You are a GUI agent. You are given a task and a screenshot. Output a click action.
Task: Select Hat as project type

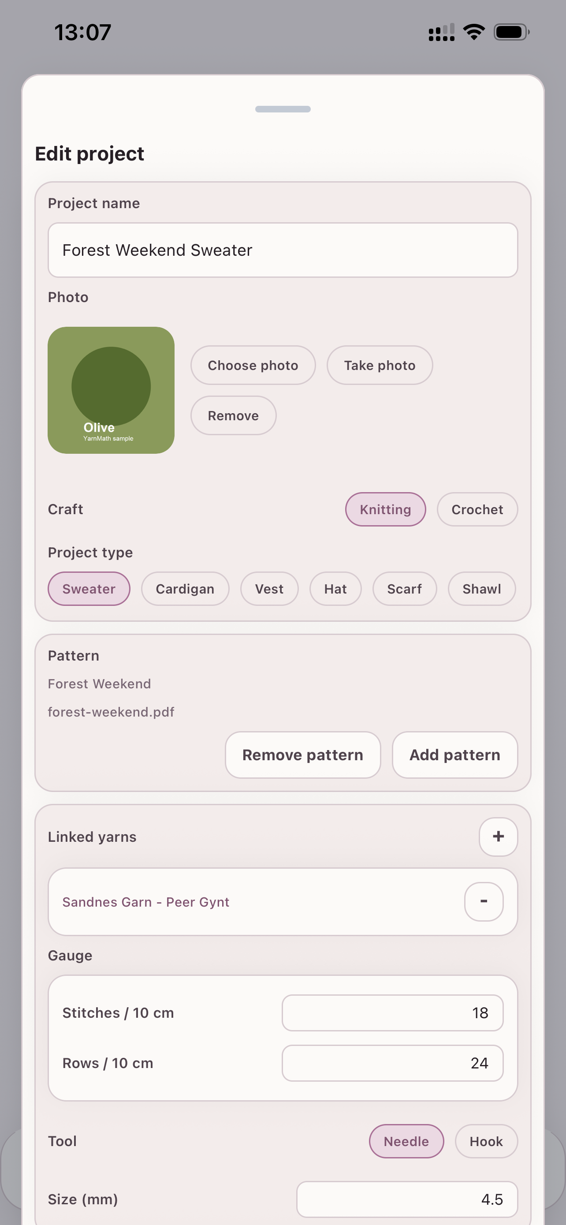click(x=335, y=589)
